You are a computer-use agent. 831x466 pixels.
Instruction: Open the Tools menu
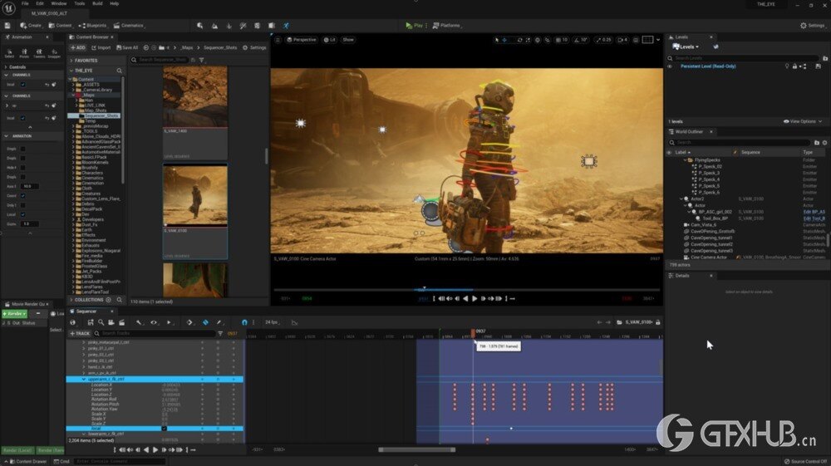tap(80, 3)
